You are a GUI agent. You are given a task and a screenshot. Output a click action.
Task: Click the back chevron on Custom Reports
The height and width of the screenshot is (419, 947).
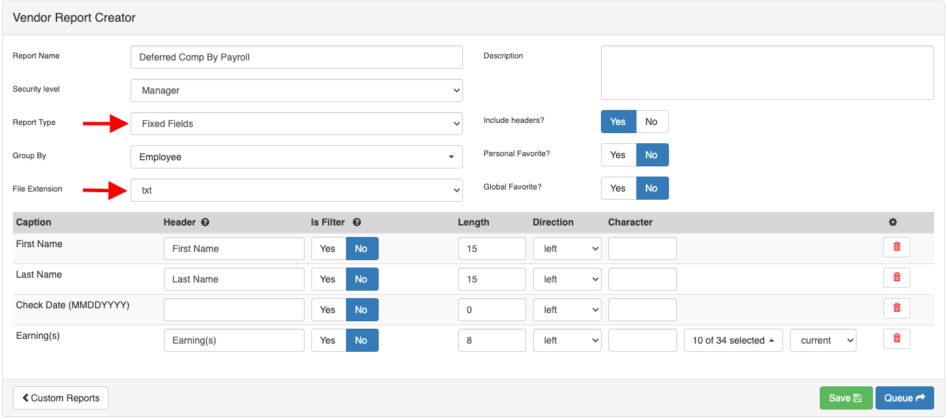[26, 397]
